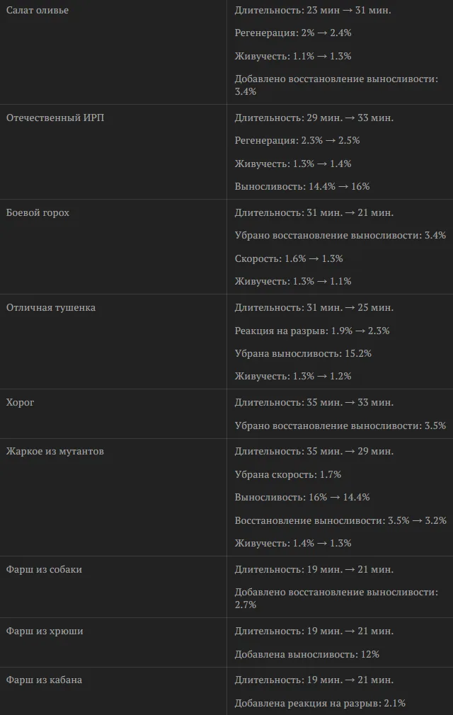Screen dimensions: 453x715
Task: Select the 'Отечественный ИРП' row title
Action: coord(55,118)
